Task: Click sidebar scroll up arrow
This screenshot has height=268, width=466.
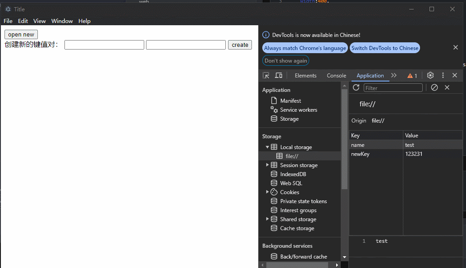Action: [x=344, y=86]
